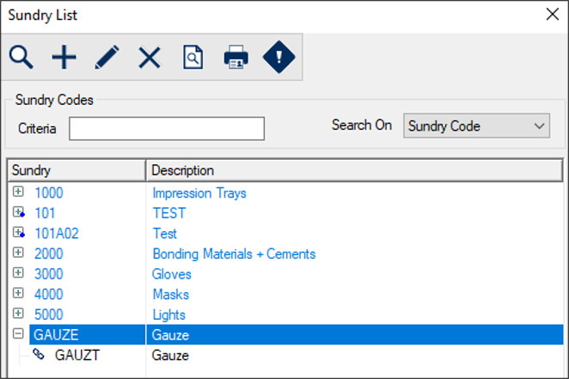Click the link icon beside GAUZT

[x=39, y=354]
